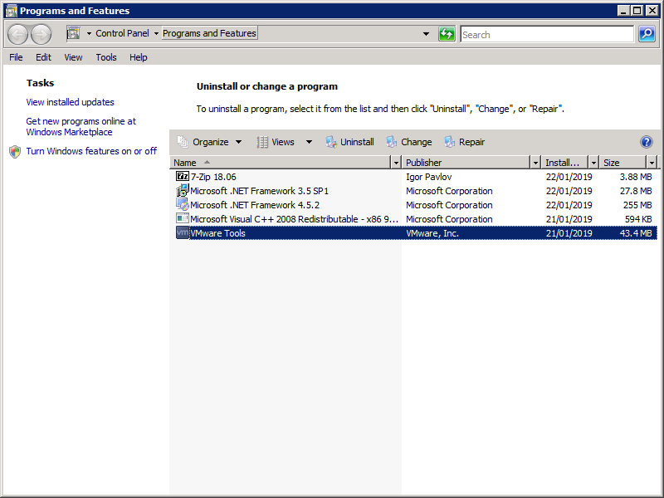Click View installed updates link

[70, 102]
